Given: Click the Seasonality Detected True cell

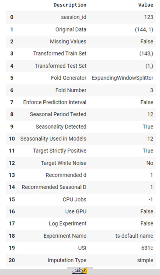Looking at the screenshot, I should tap(148, 127).
